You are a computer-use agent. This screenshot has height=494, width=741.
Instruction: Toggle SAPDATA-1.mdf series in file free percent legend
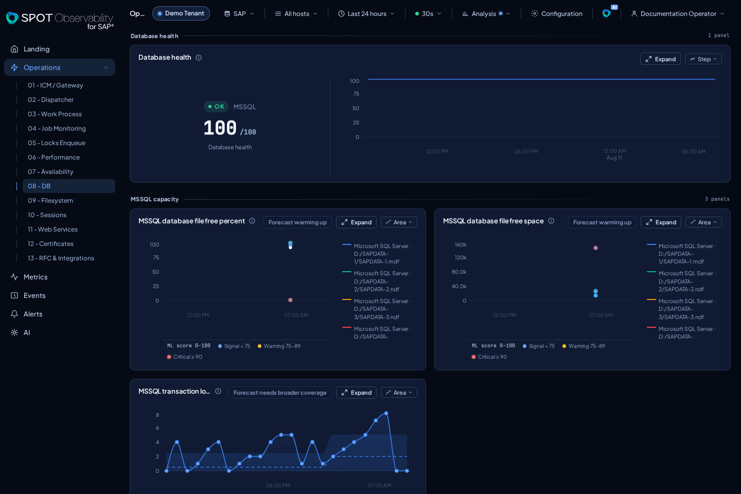pyautogui.click(x=377, y=254)
